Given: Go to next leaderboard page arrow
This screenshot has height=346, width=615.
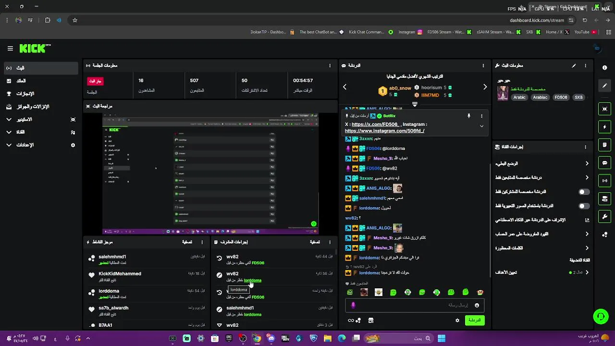Looking at the screenshot, I should [485, 87].
